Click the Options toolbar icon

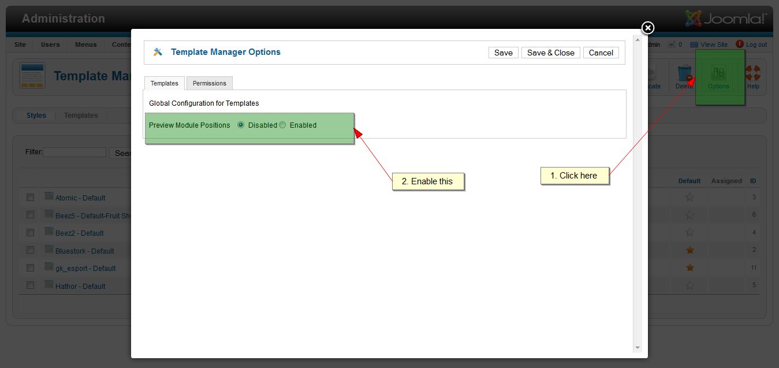(718, 73)
